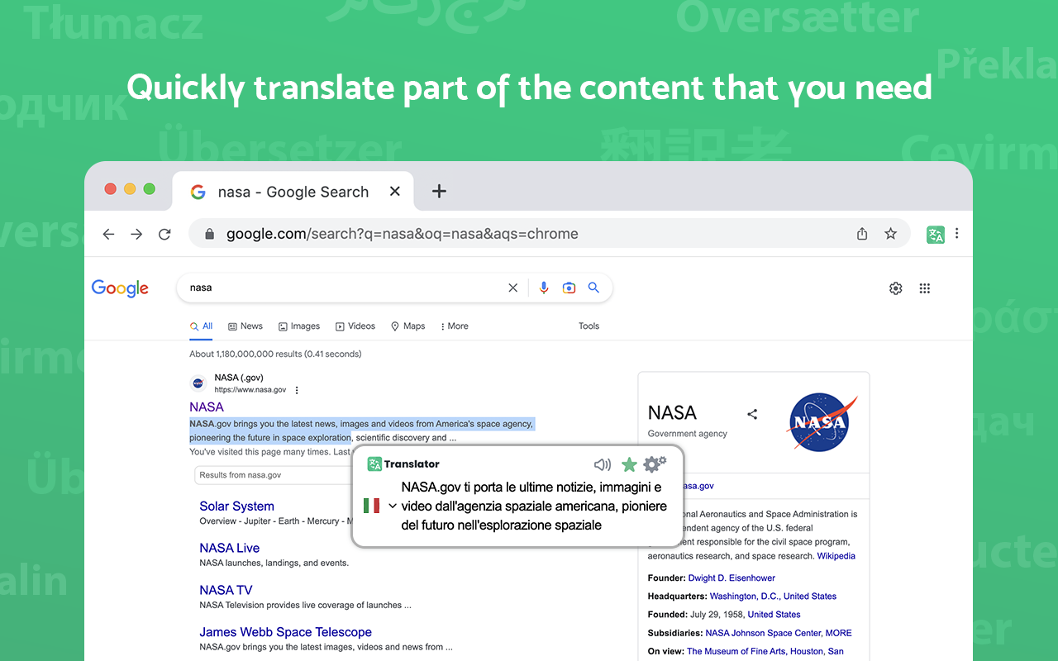Open translator settings gears icon
This screenshot has width=1058, height=661.
coord(654,464)
